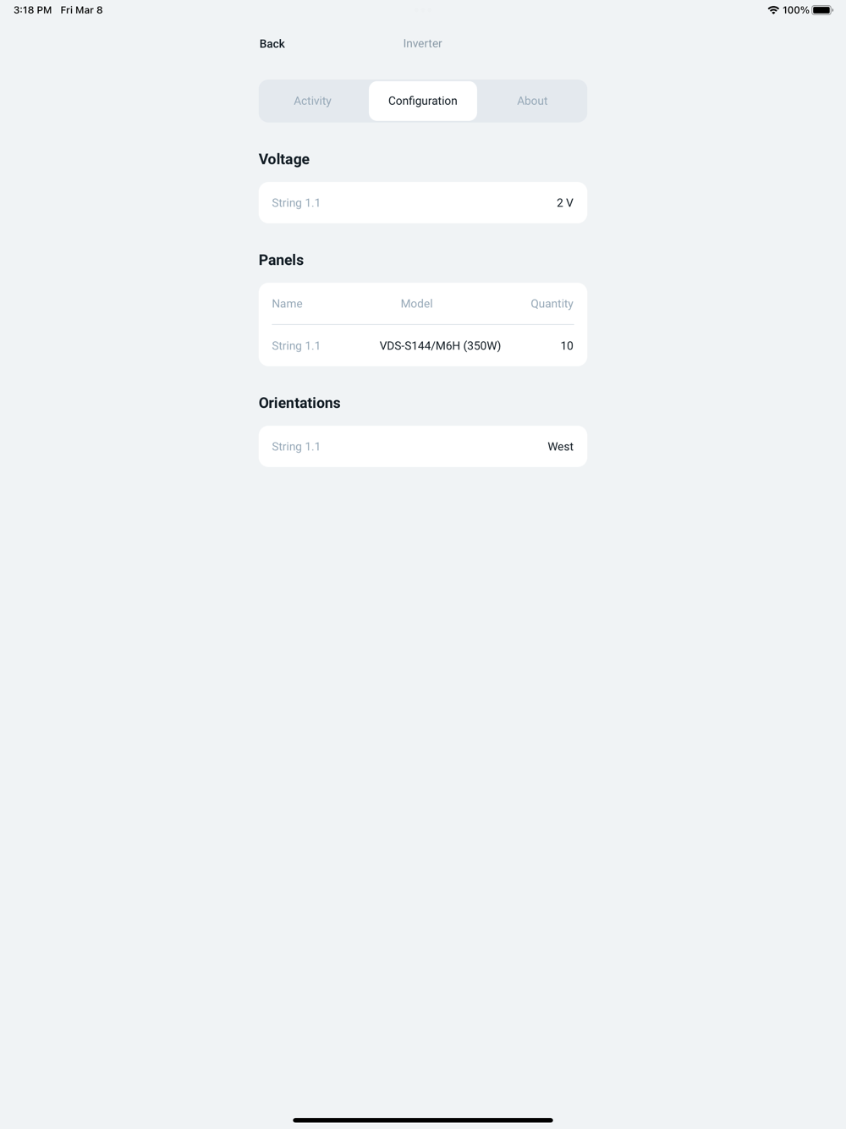Select the String 1.1 voltage row
Viewport: 846px width, 1129px height.
tap(423, 203)
